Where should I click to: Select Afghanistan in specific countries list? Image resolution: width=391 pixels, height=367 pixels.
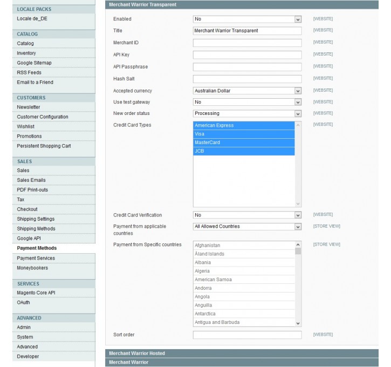point(244,245)
